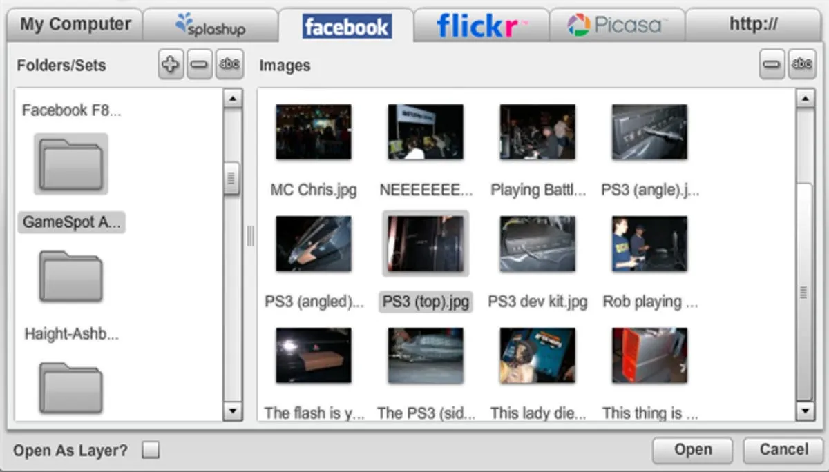Click the folders list scrollbar thumb
Image resolution: width=829 pixels, height=472 pixels.
232,179
